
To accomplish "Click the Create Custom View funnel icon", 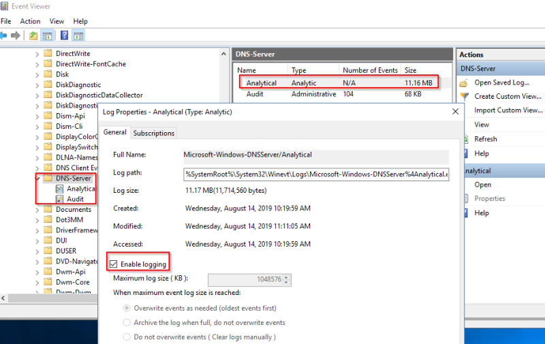I will pyautogui.click(x=464, y=96).
